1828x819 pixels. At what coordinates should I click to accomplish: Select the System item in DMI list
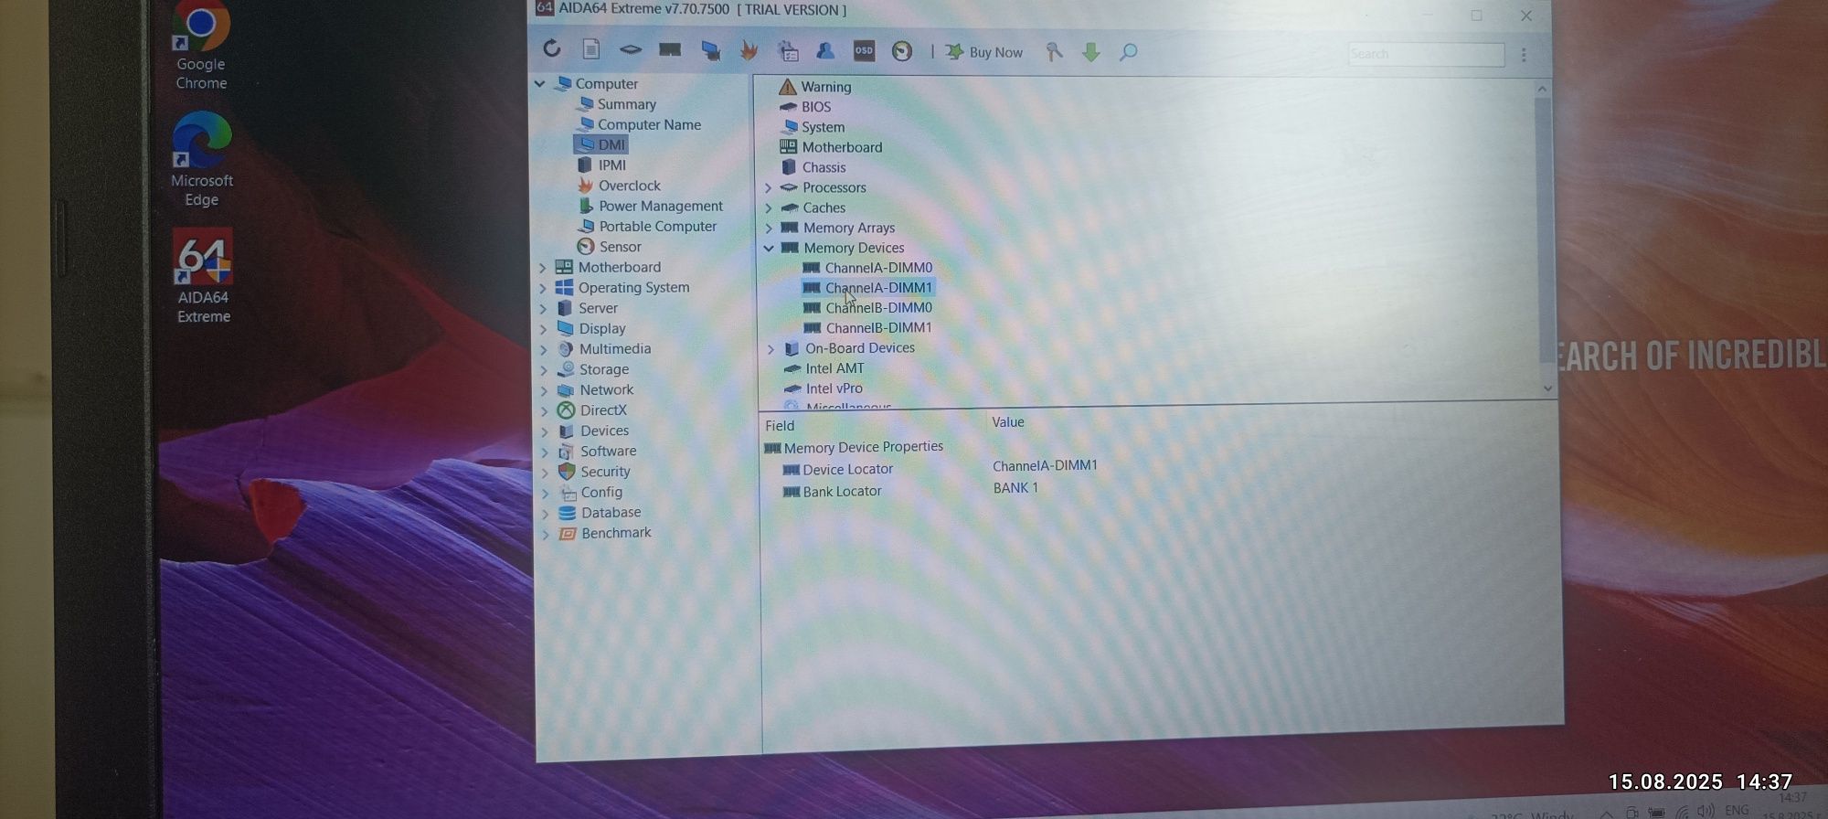(x=823, y=127)
